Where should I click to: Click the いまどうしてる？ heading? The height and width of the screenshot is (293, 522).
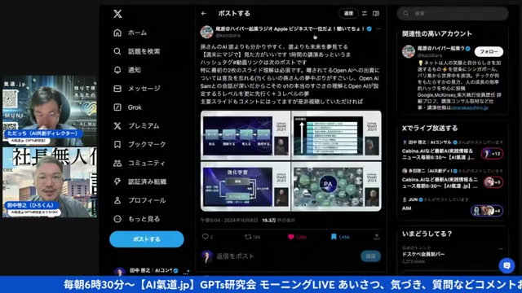[427, 234]
